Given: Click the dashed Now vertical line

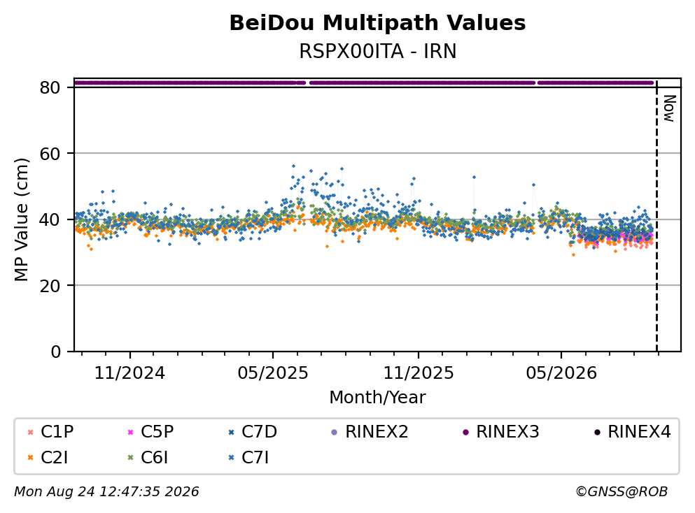Looking at the screenshot, I should point(657,215).
